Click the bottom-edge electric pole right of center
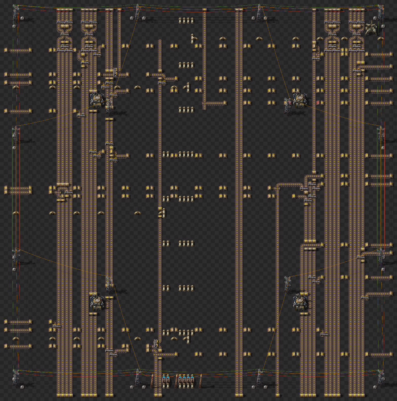The height and width of the screenshot is (401, 397). click(259, 377)
